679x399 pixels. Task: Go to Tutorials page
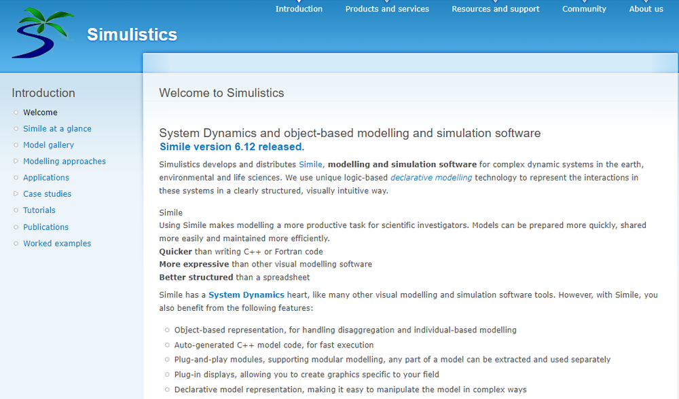point(39,210)
